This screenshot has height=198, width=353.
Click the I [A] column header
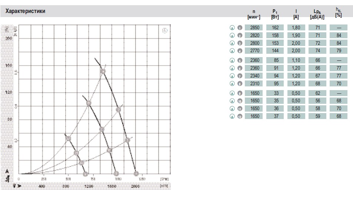point(296,14)
